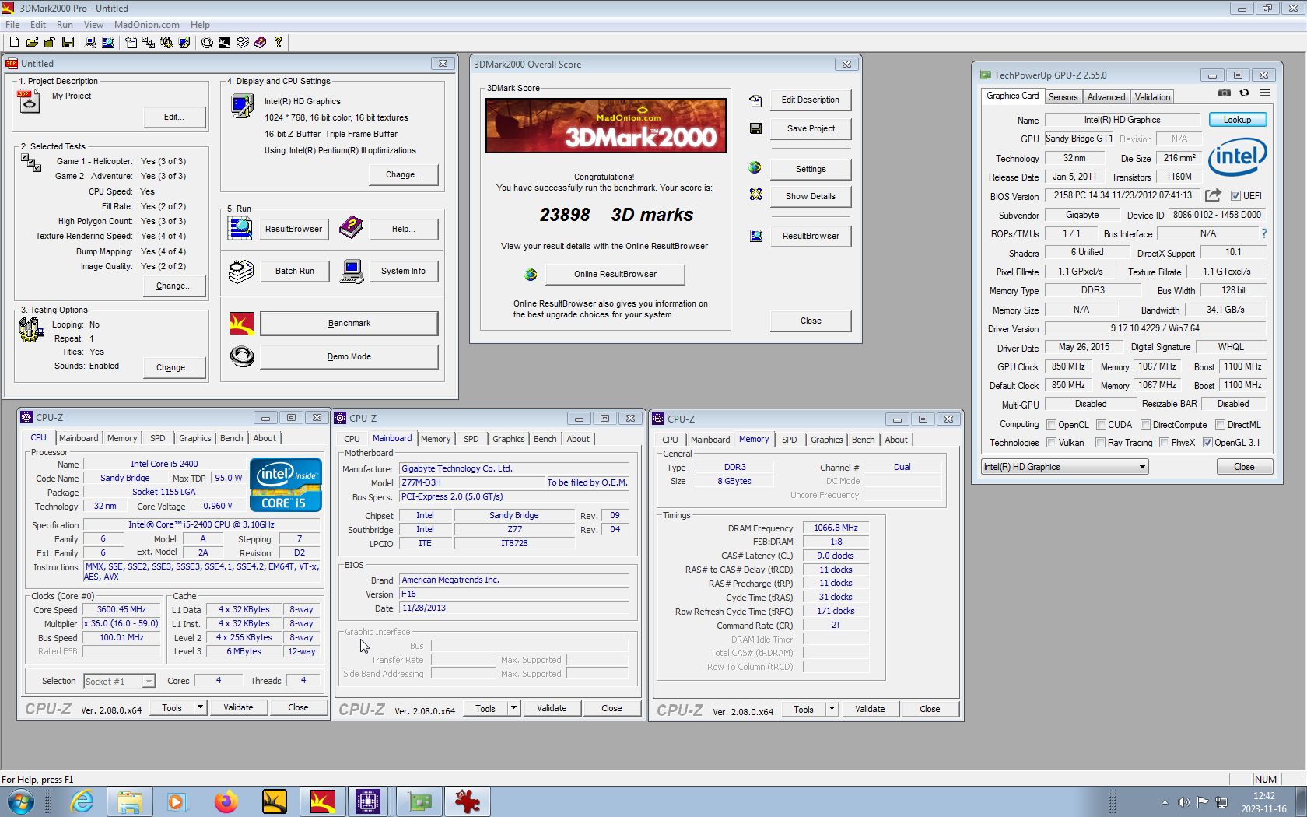Click the Edit Description button

[810, 100]
